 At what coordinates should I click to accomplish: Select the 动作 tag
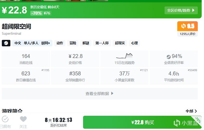(x=60, y=43)
